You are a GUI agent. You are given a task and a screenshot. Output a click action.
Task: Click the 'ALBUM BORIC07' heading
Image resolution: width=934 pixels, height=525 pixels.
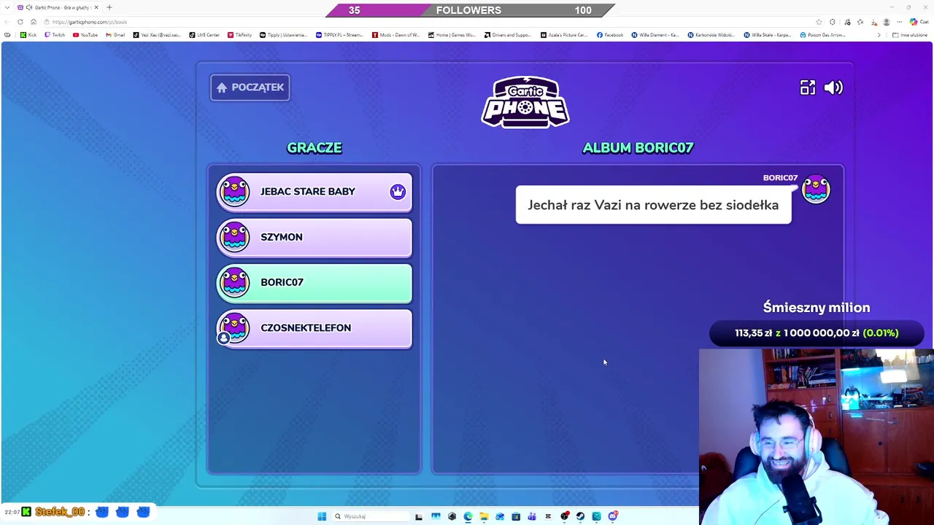click(638, 147)
